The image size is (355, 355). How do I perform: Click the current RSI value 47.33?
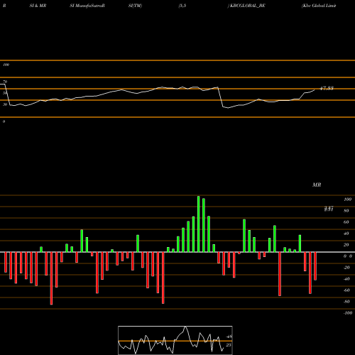pos(327,88)
